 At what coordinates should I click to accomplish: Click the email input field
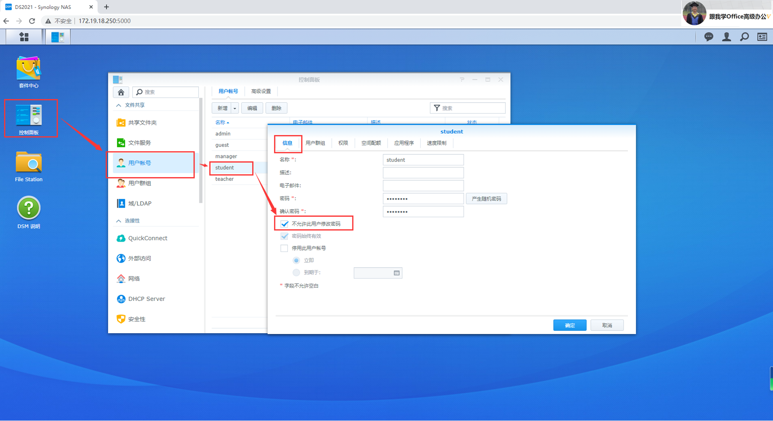point(423,186)
